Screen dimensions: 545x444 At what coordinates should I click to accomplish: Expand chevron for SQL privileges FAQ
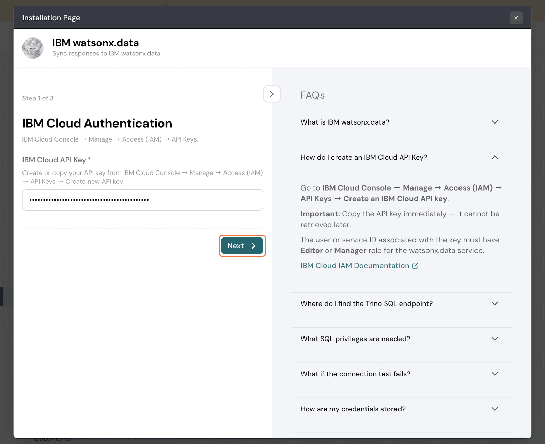pos(495,339)
